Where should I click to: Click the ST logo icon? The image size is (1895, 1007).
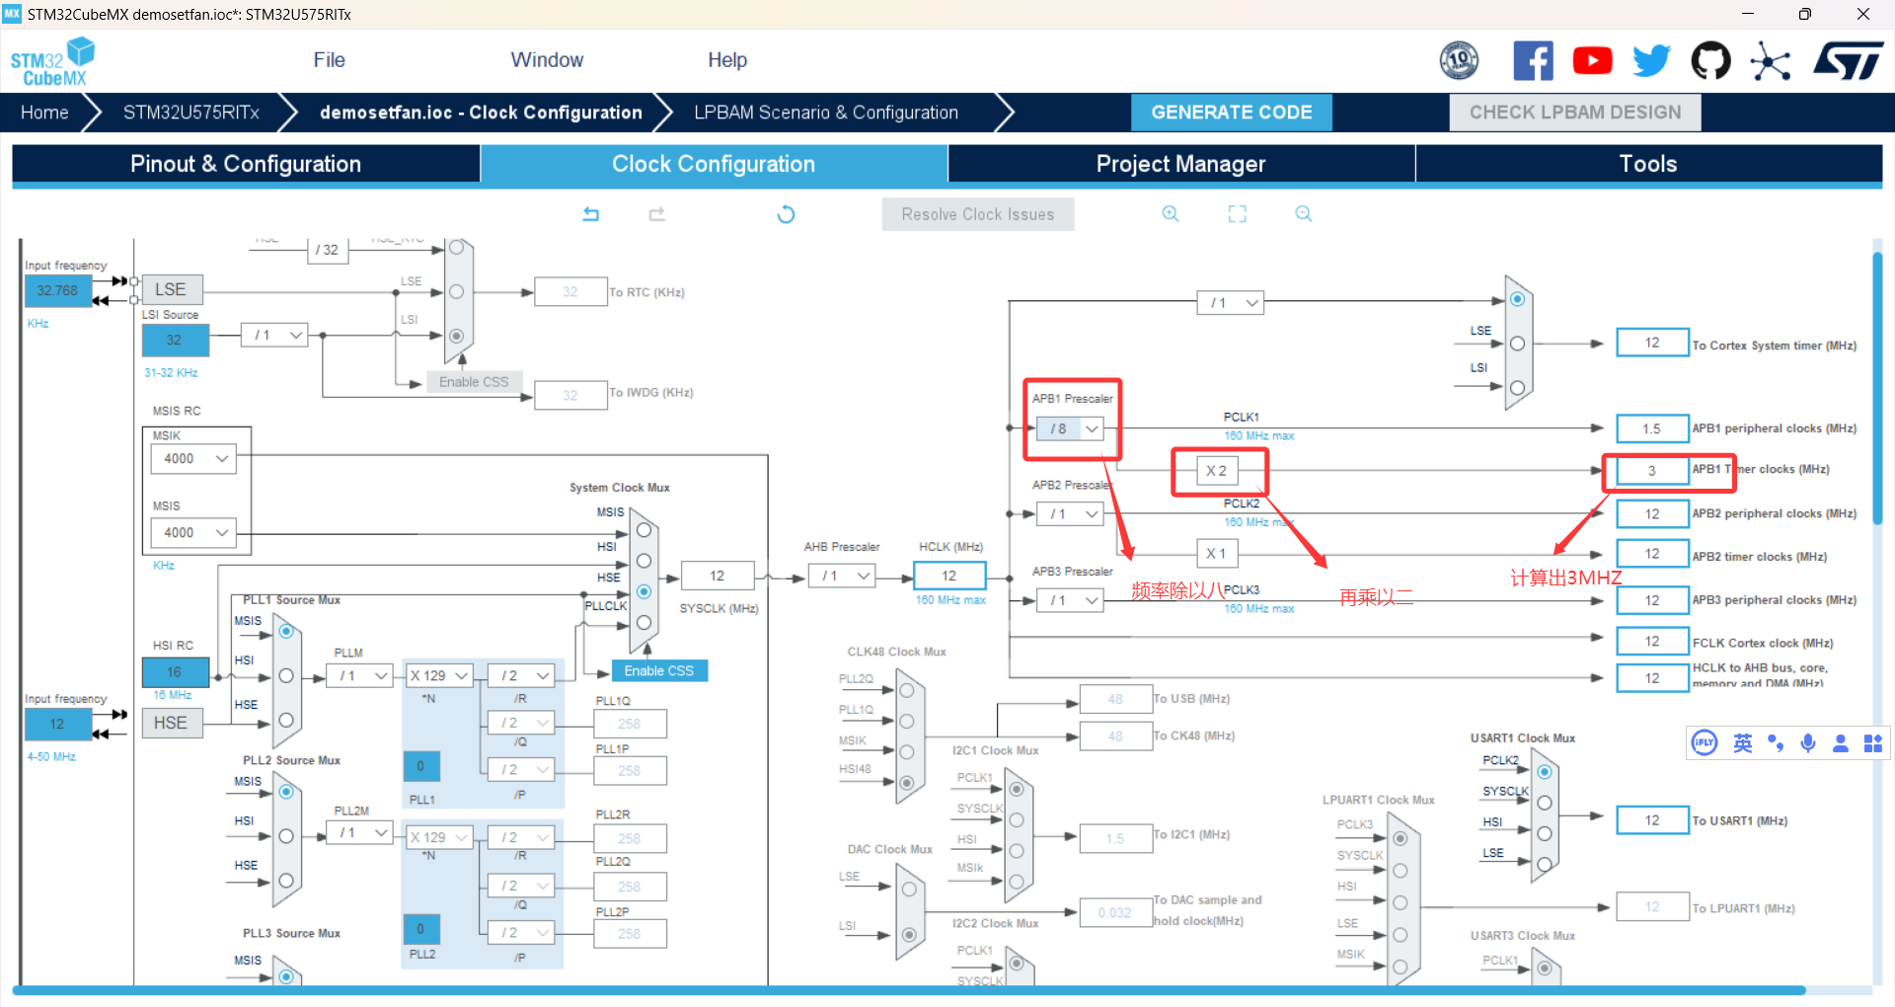click(x=1848, y=61)
